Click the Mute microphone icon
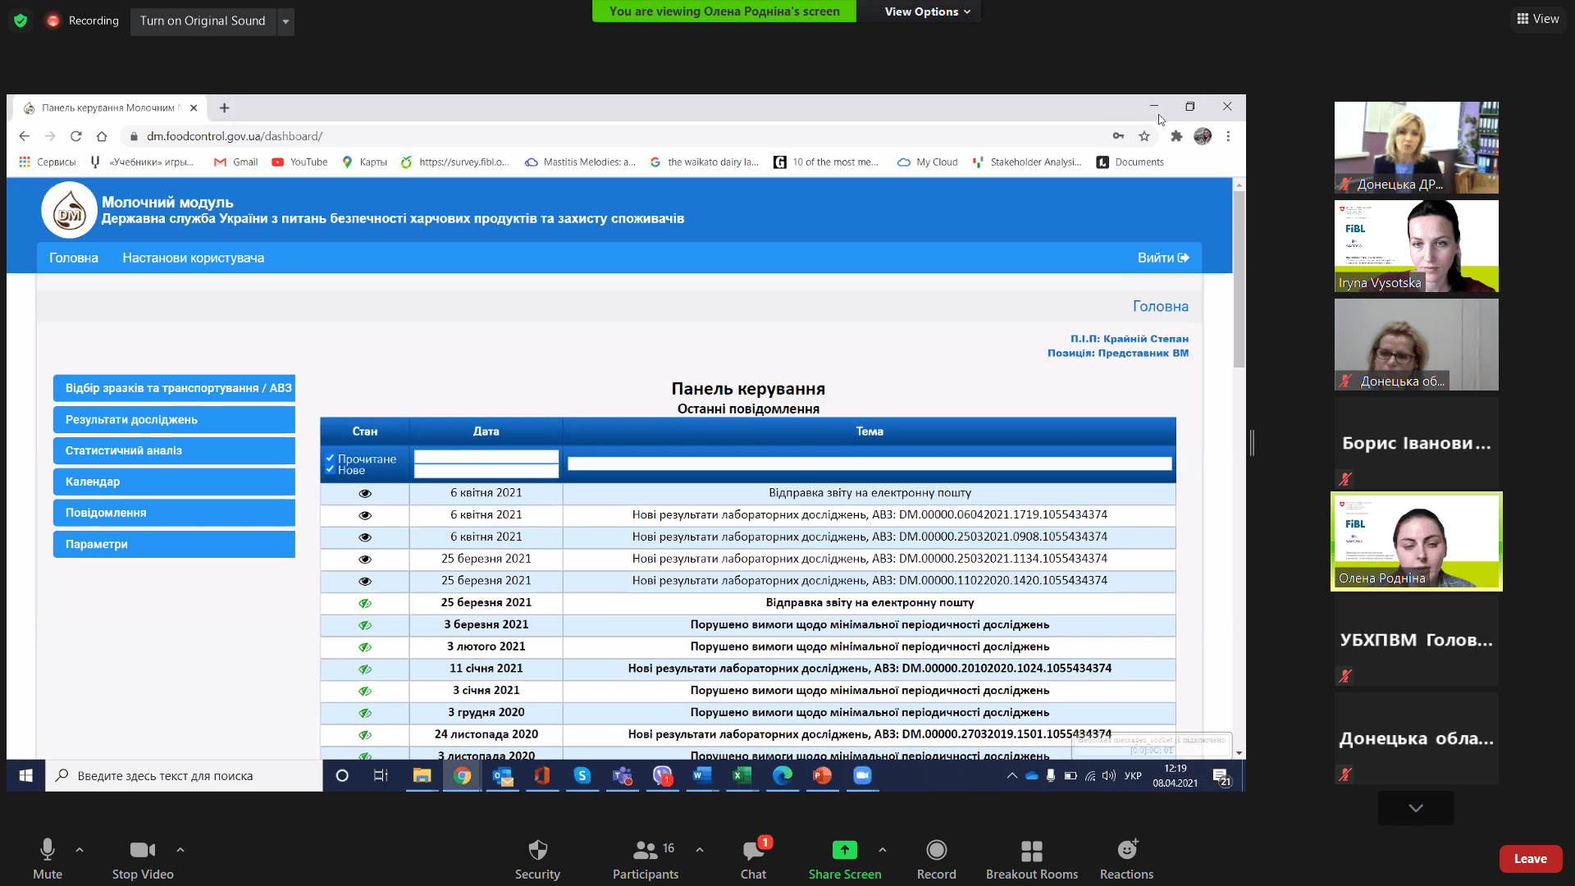1575x886 pixels. click(x=48, y=850)
